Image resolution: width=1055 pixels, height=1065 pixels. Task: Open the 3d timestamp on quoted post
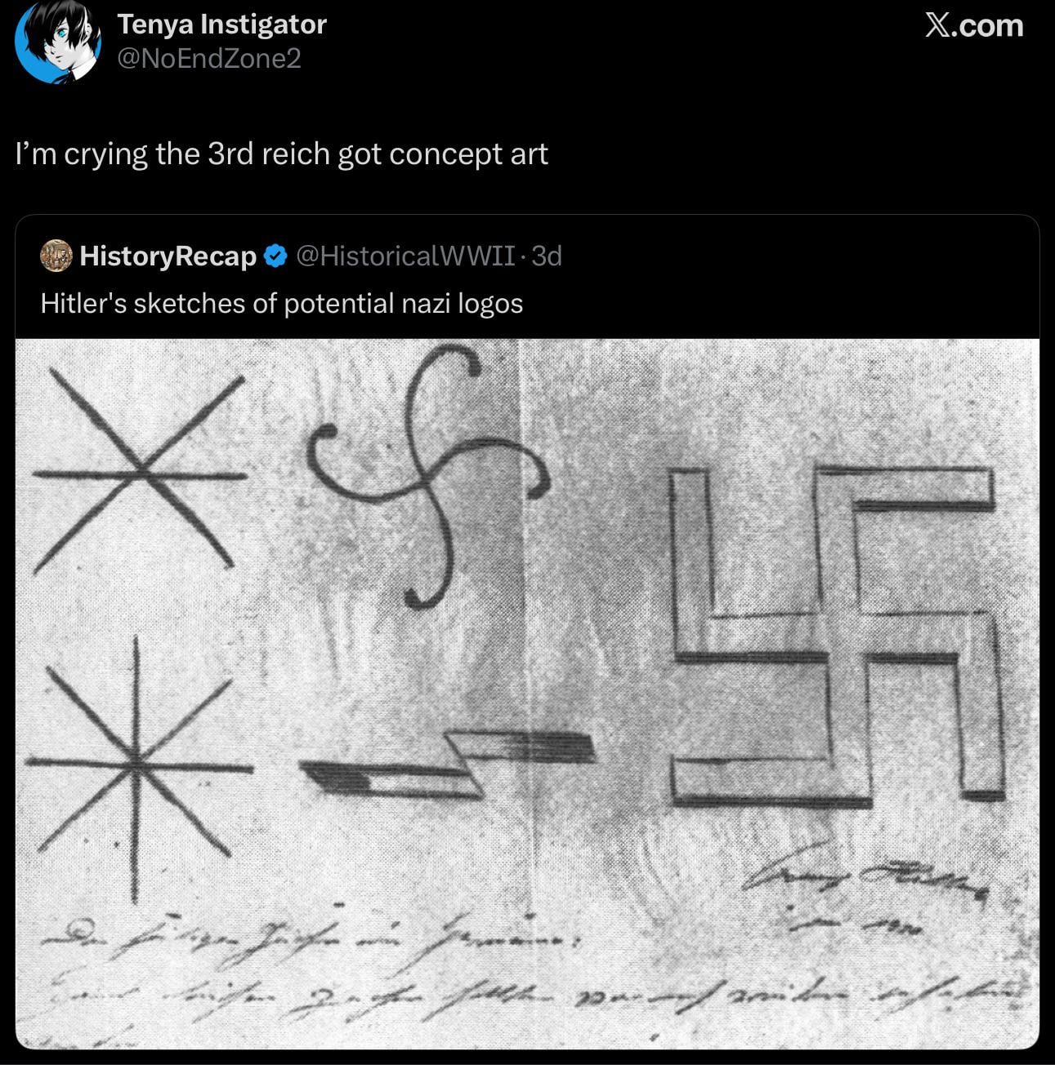coord(547,256)
